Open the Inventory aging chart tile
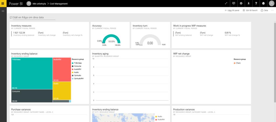Screen dimensions: 276x122 [130, 77]
